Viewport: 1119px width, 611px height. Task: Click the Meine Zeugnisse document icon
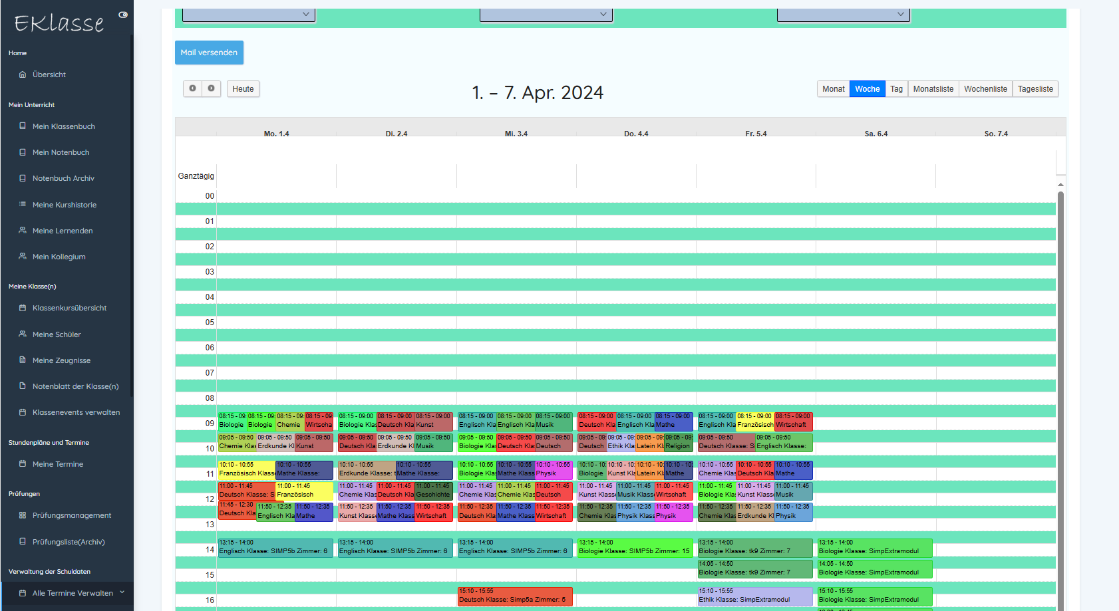23,360
